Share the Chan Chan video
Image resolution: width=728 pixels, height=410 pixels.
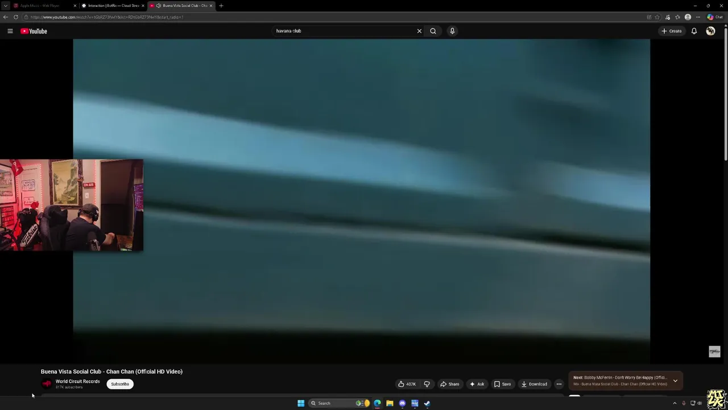(x=449, y=384)
